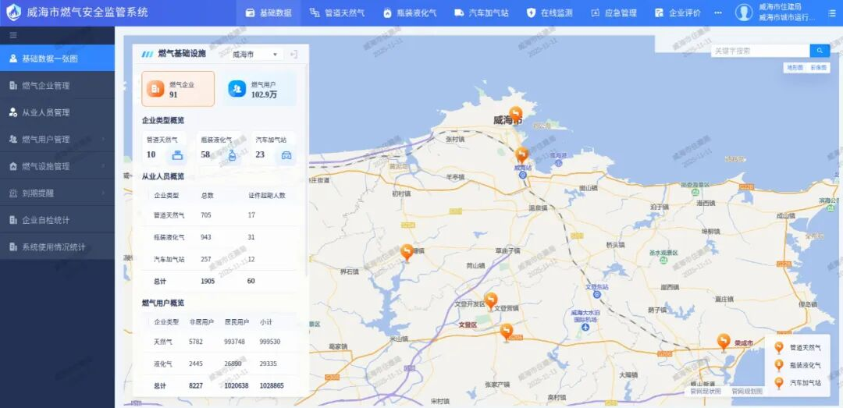Open the 应急管理 top menu
This screenshot has width=843, height=408.
coord(614,13)
